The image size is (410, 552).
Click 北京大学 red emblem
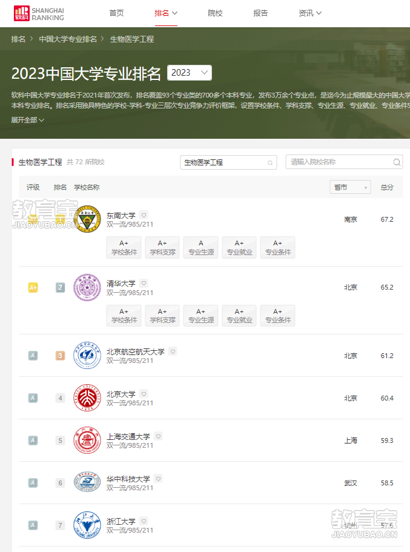87,398
